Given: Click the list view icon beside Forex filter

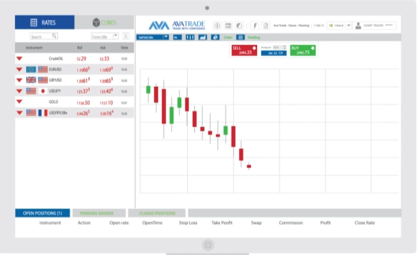Looking at the screenshot, I should click(126, 36).
